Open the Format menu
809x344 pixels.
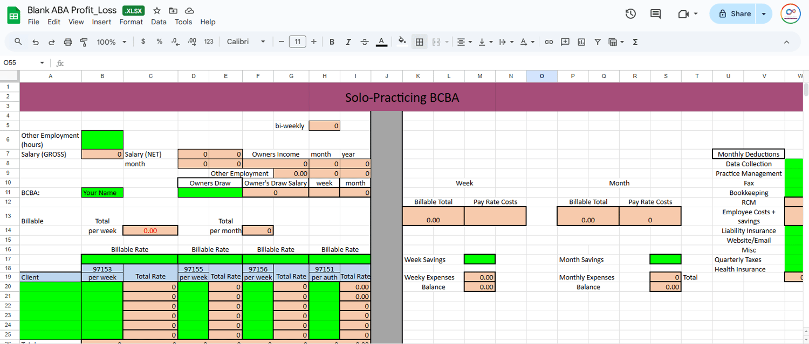click(131, 22)
